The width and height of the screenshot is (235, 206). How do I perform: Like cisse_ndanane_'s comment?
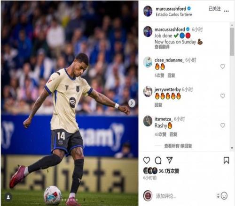click(x=223, y=66)
